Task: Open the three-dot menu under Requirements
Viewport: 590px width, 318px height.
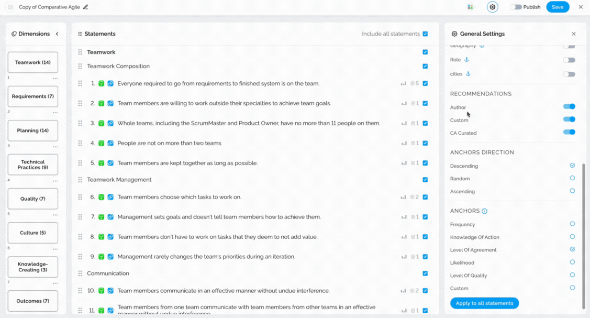Action: tap(55, 113)
